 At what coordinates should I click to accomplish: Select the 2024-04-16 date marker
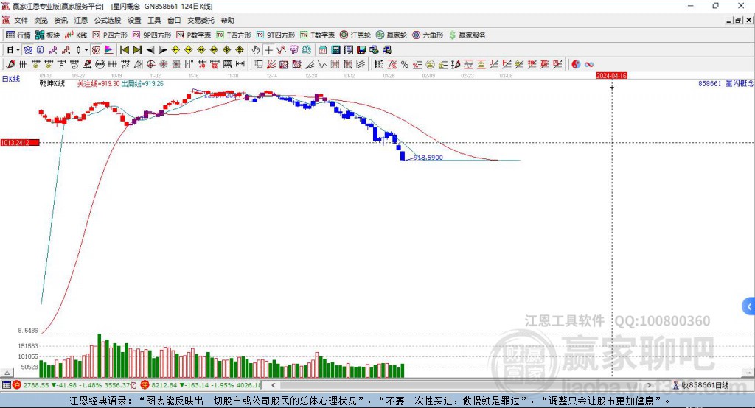[x=611, y=76]
